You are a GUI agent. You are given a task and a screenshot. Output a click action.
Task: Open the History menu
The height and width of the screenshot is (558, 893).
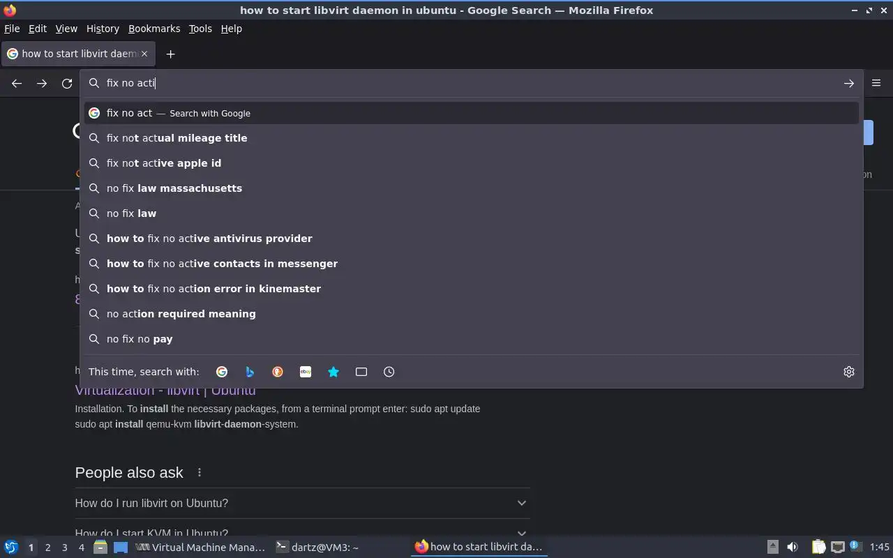click(x=103, y=29)
